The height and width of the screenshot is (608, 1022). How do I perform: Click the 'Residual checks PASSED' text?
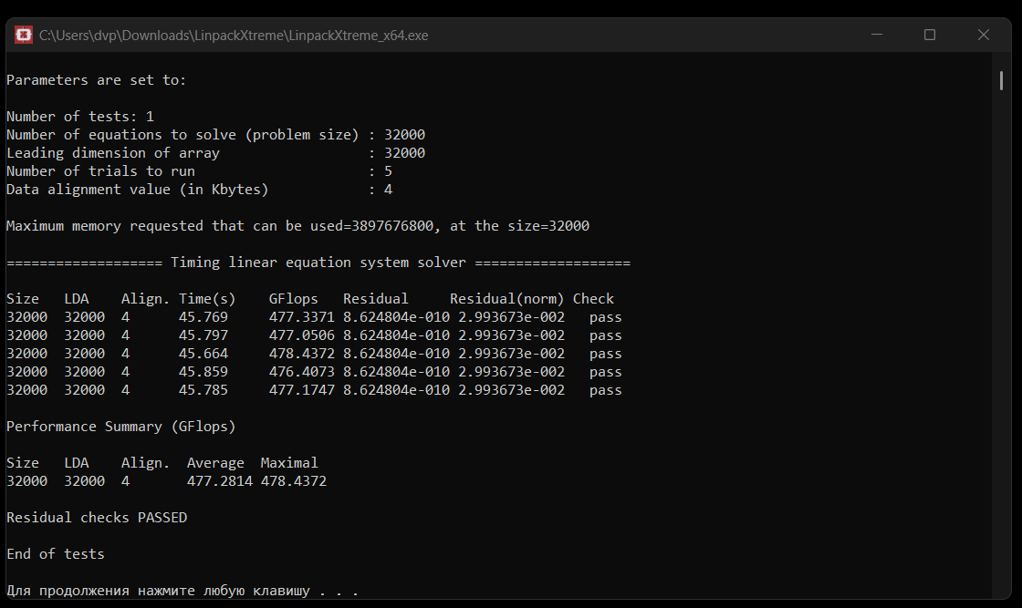(97, 518)
